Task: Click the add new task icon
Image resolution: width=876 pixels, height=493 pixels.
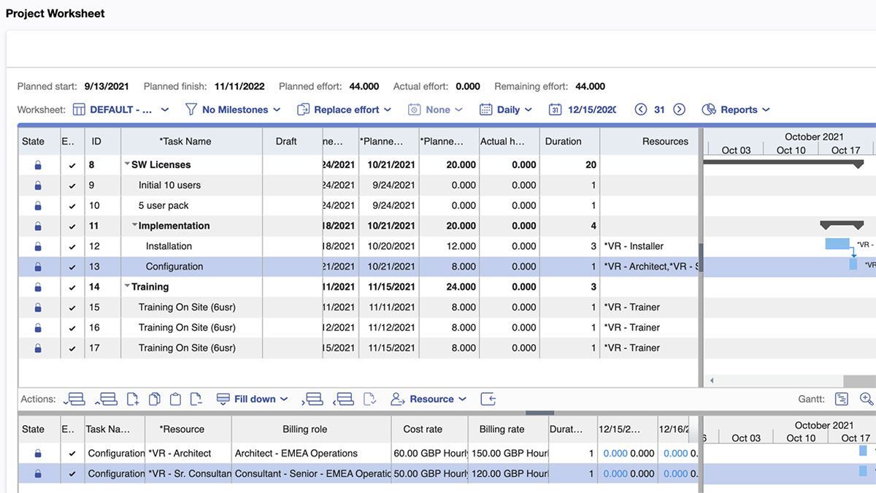Action: point(132,399)
